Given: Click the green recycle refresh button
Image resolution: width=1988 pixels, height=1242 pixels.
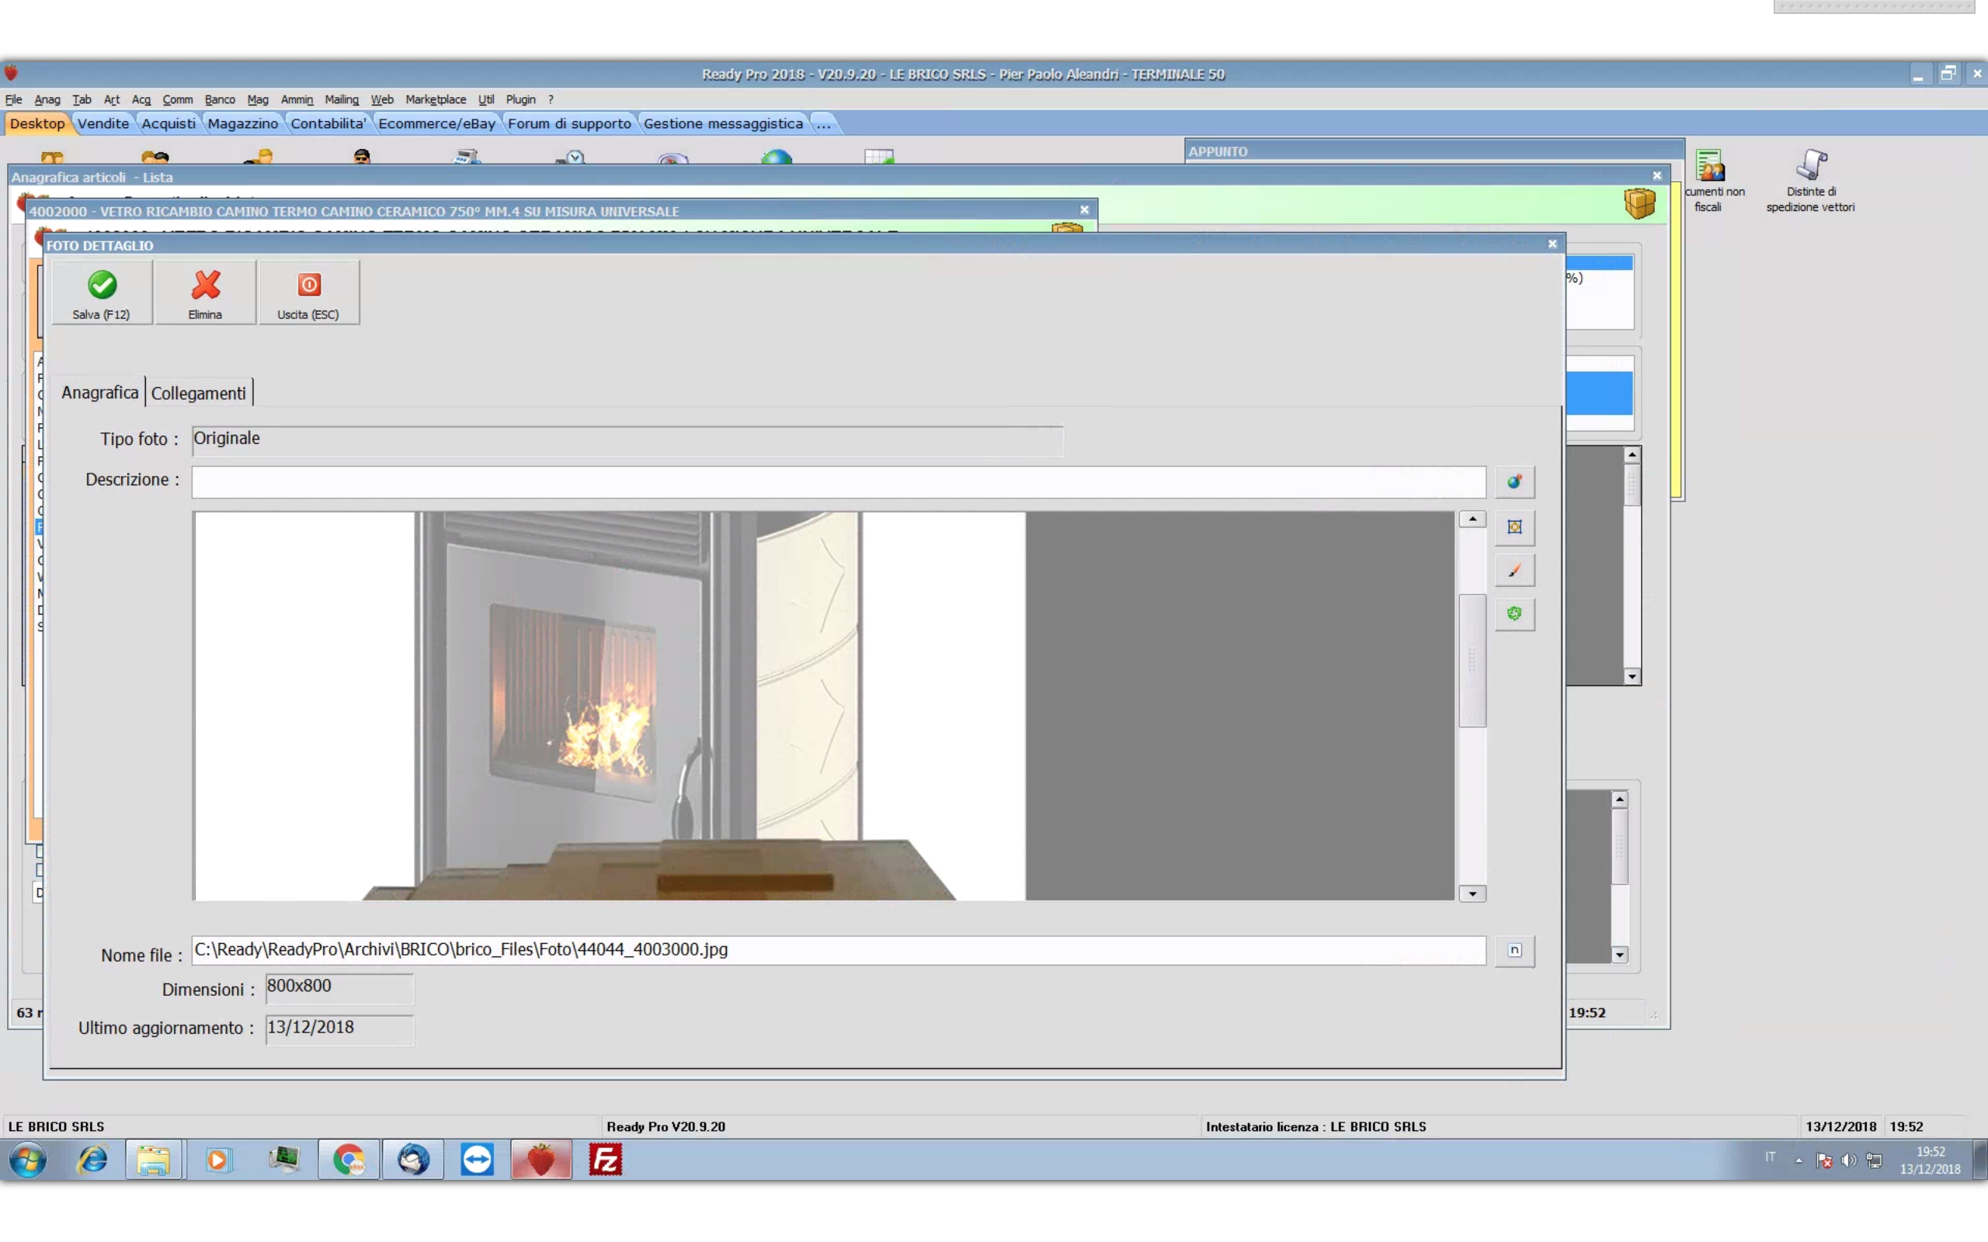Looking at the screenshot, I should 1514,615.
